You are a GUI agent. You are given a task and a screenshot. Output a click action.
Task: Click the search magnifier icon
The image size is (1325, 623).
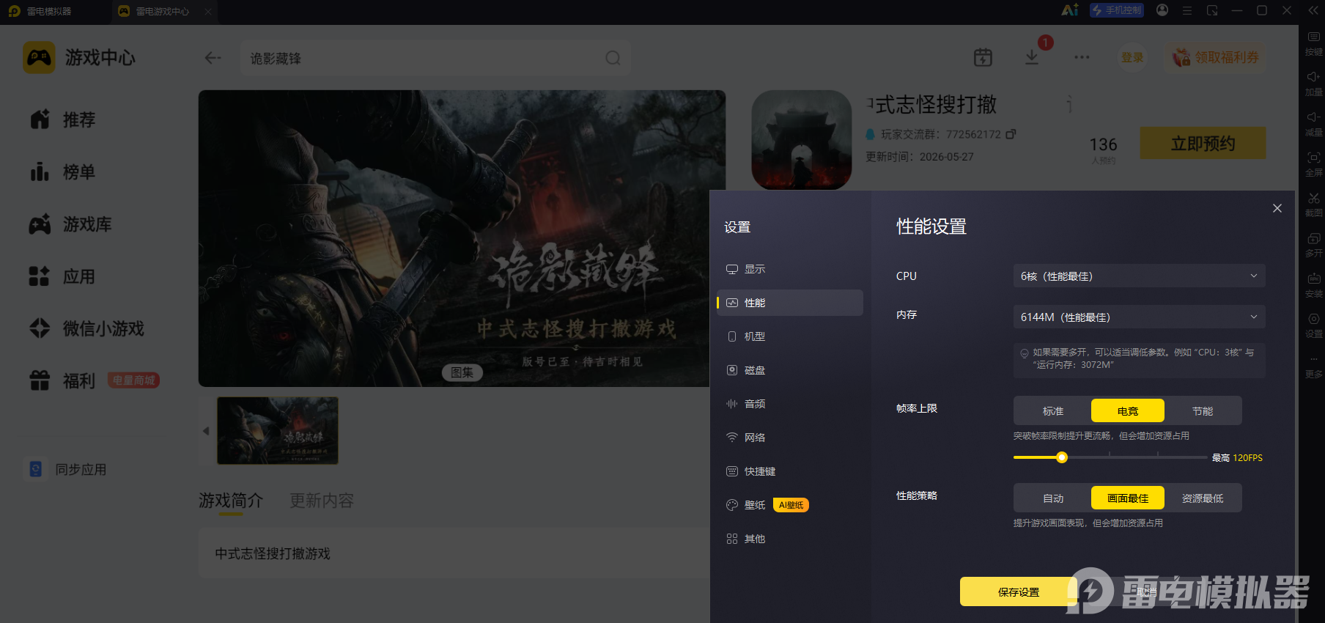click(x=613, y=58)
